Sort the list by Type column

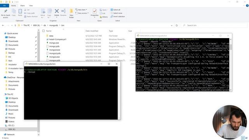coord(111,31)
